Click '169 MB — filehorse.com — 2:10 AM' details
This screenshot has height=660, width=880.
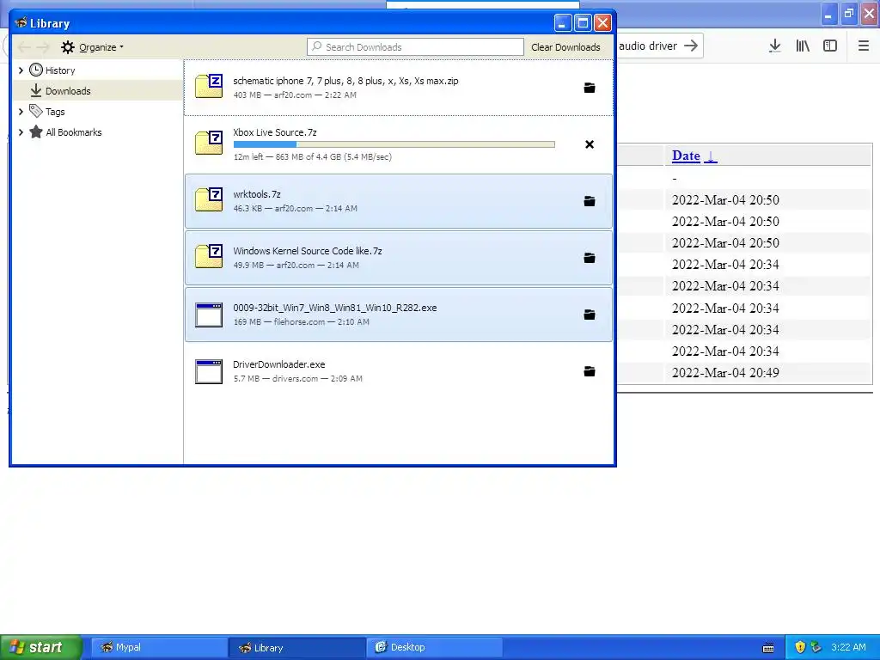302,321
